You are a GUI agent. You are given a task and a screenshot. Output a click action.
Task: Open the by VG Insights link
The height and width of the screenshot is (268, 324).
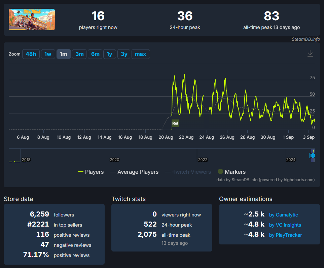(x=285, y=225)
